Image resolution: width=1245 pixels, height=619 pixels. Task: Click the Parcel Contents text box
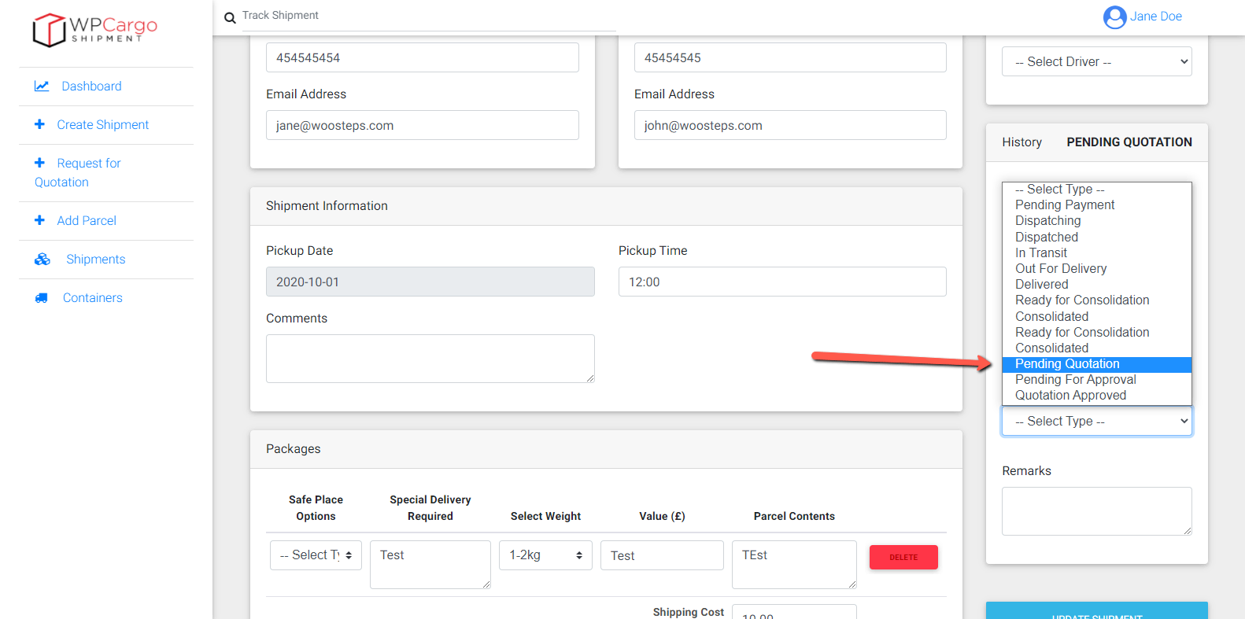794,565
